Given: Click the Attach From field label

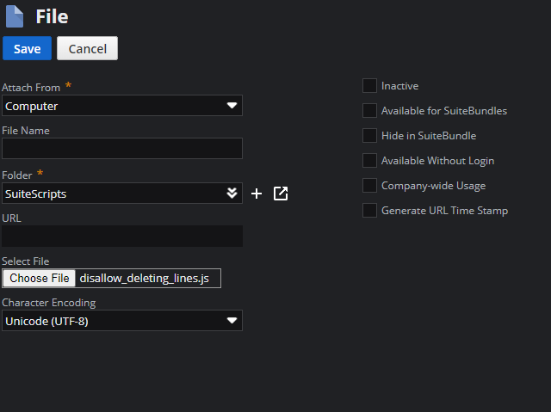Looking at the screenshot, I should coord(31,88).
